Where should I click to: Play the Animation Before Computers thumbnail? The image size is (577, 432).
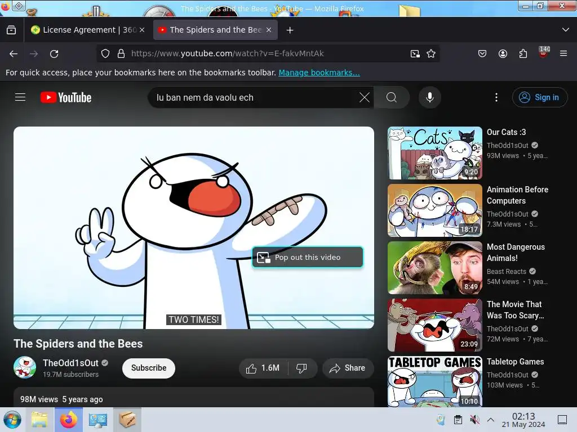434,210
